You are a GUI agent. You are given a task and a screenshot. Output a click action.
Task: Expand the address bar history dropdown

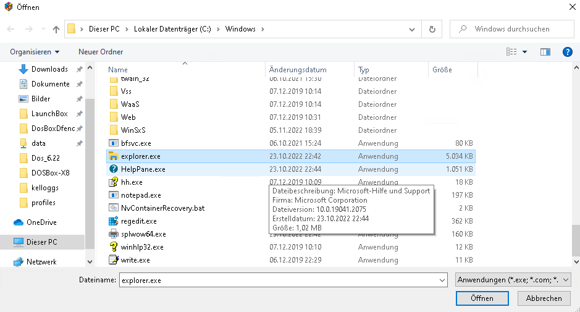412,29
